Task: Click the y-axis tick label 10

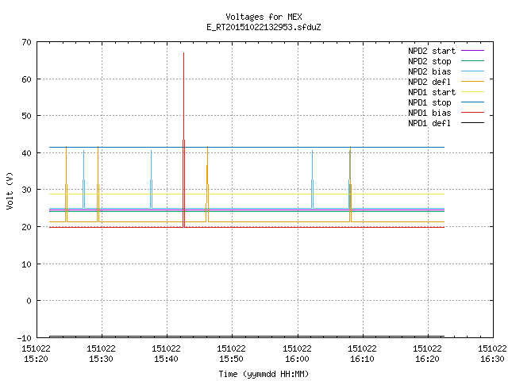Action: click(x=26, y=264)
